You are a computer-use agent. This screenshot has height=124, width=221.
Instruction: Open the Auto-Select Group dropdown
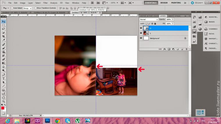(x=28, y=8)
